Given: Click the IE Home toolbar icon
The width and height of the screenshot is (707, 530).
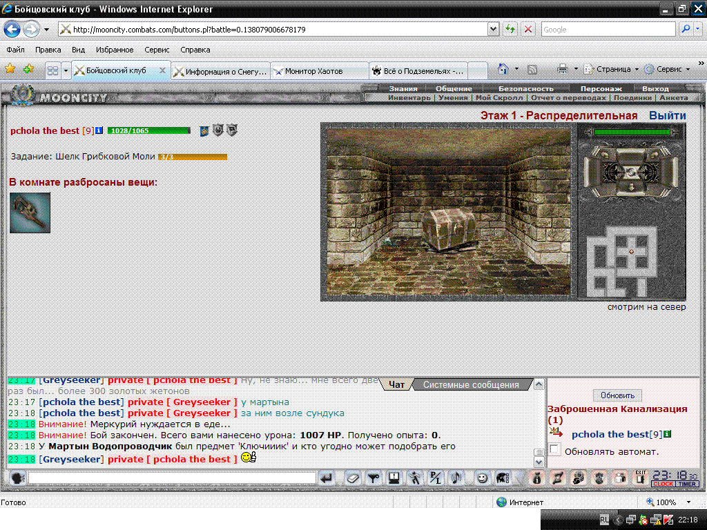Looking at the screenshot, I should 503,69.
